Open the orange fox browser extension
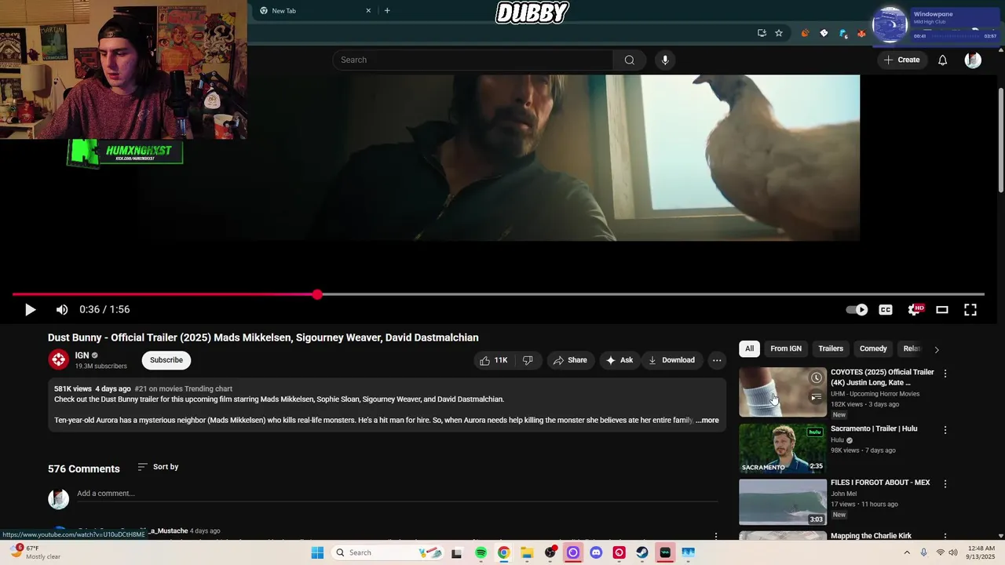The image size is (1005, 565). (x=861, y=33)
